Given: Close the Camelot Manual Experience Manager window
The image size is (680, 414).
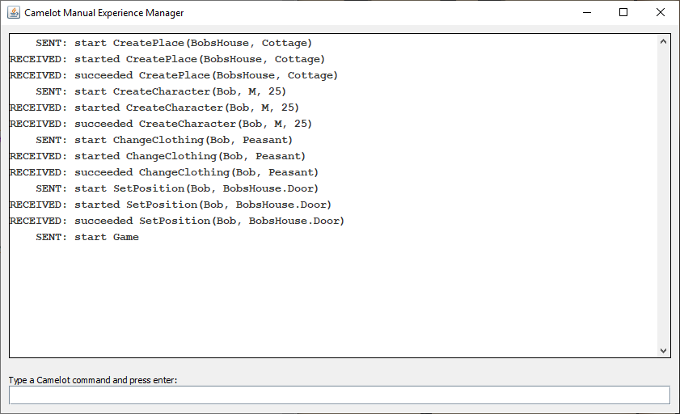Looking at the screenshot, I should pos(660,13).
